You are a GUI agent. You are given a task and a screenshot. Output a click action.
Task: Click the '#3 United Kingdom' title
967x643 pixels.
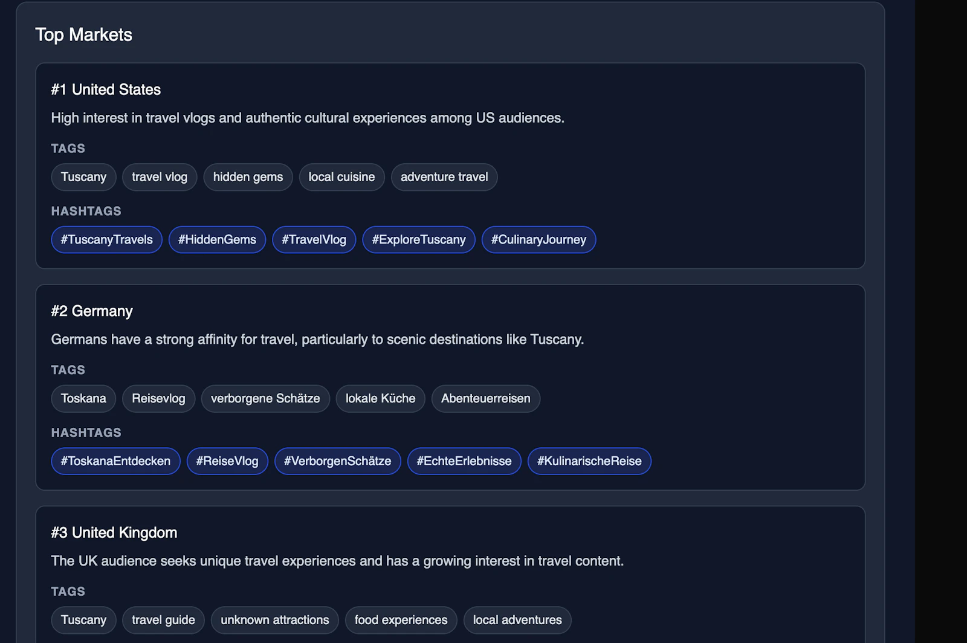(114, 532)
